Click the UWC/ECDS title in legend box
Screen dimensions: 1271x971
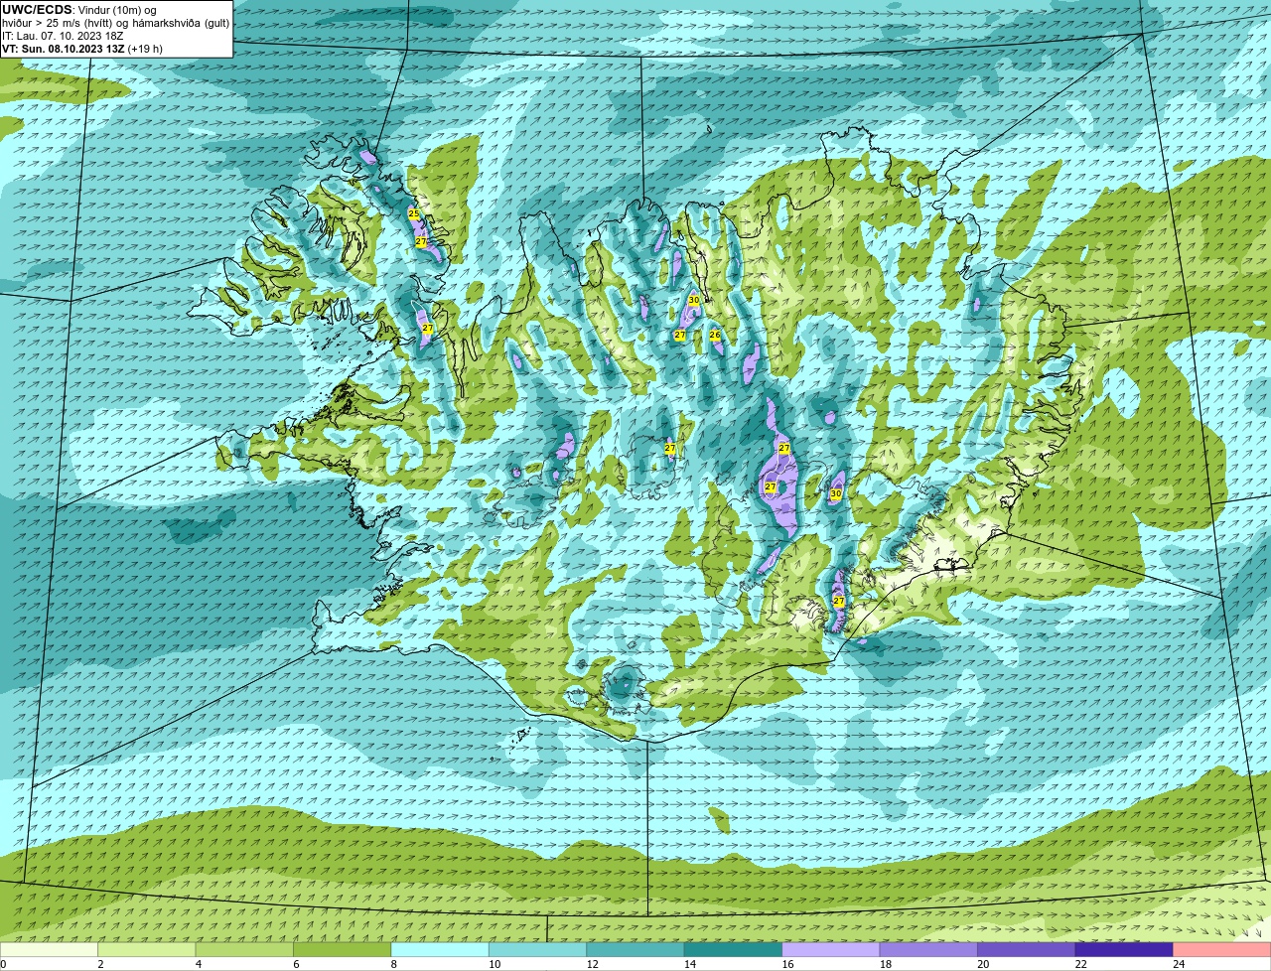coord(37,10)
